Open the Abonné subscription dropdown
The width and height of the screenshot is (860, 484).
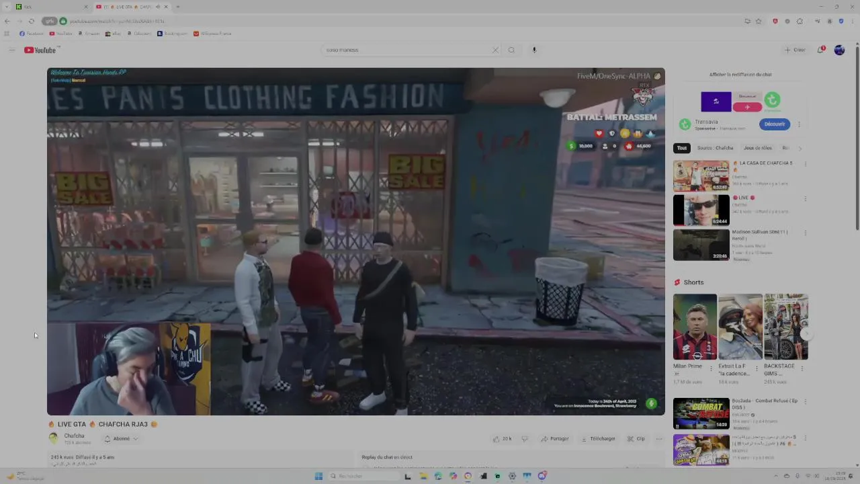[x=121, y=439]
